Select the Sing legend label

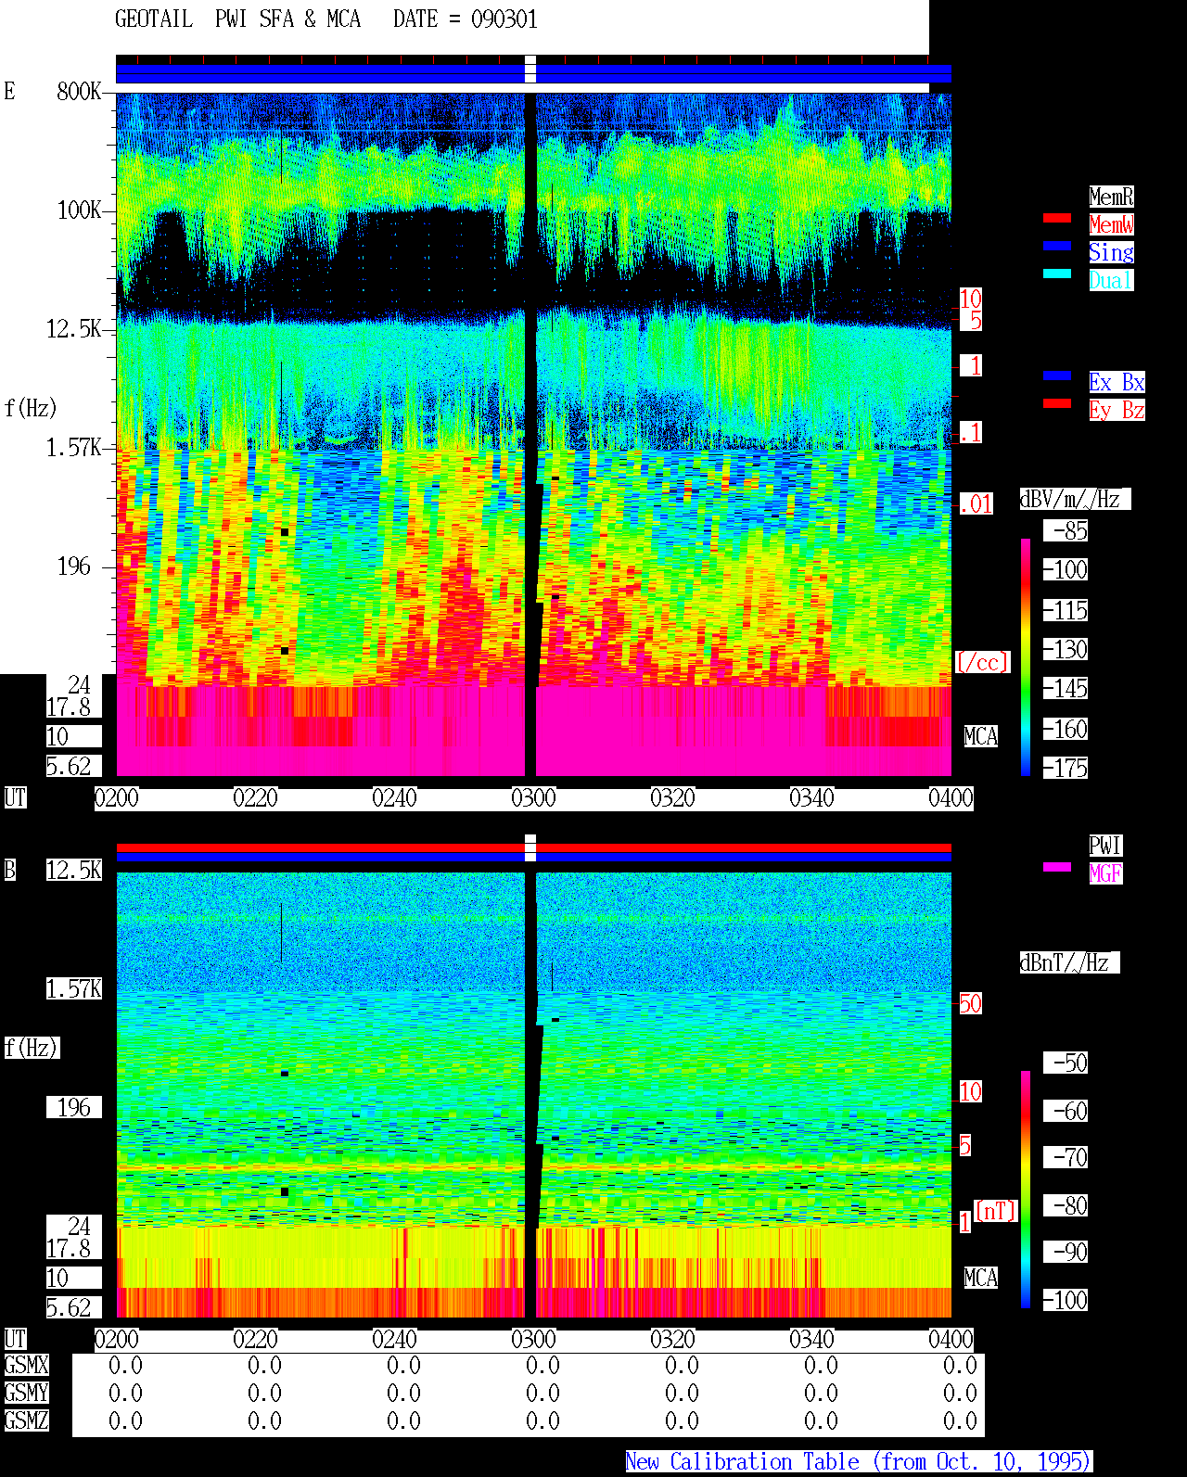(1111, 252)
